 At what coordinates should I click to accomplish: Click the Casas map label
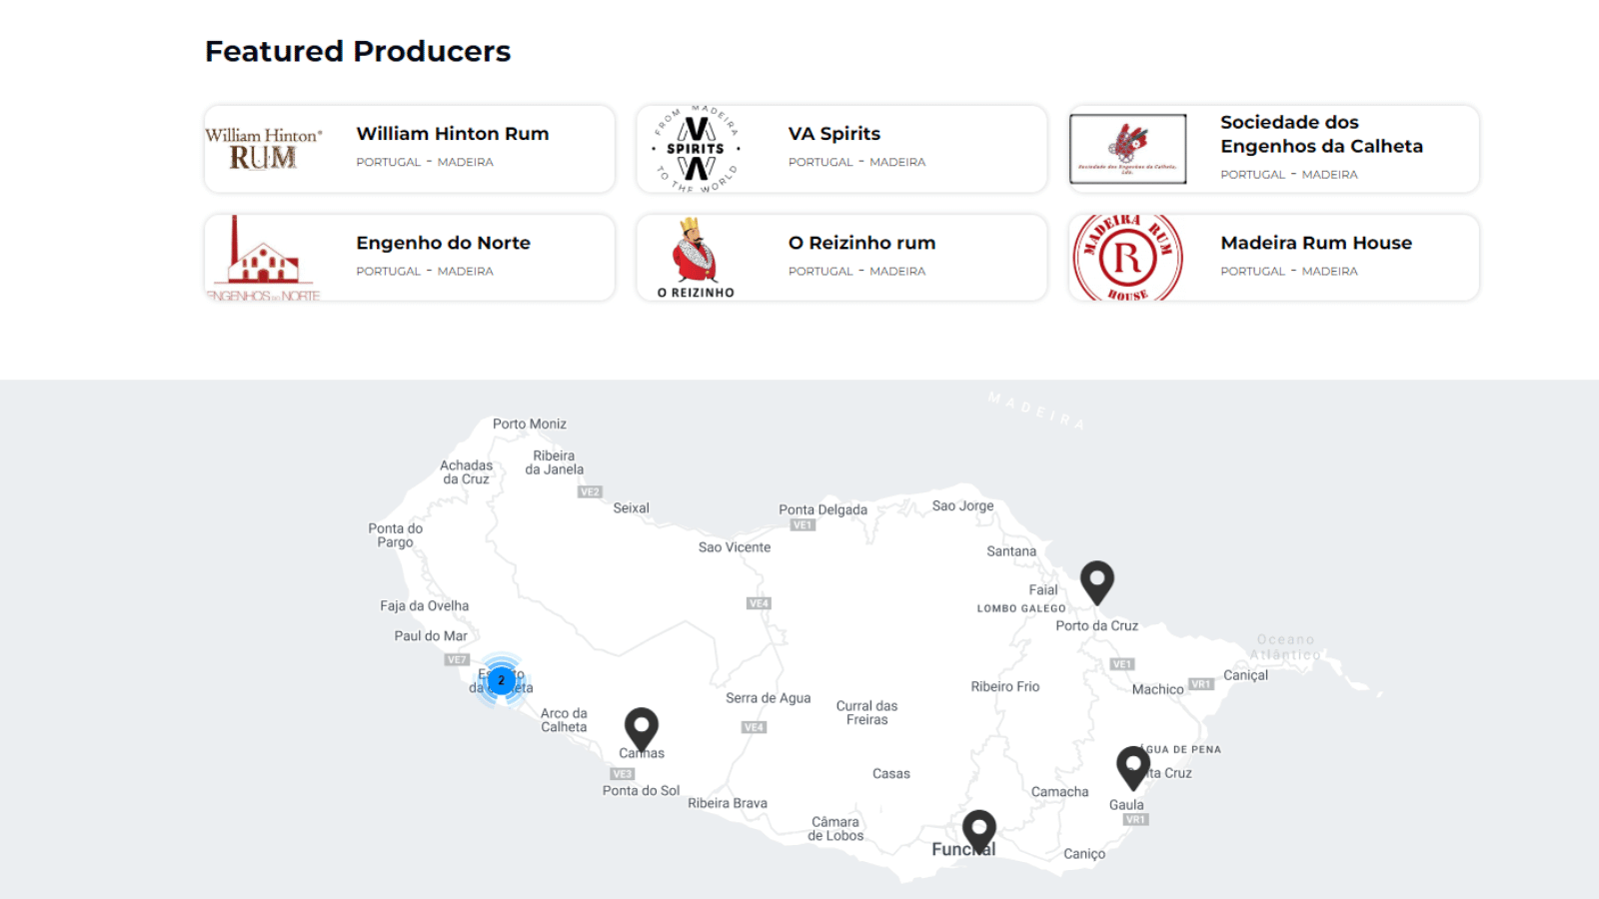click(891, 774)
